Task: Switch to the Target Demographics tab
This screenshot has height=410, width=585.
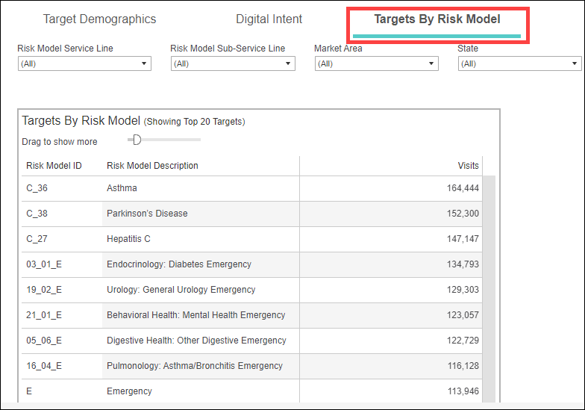Action: (x=99, y=19)
